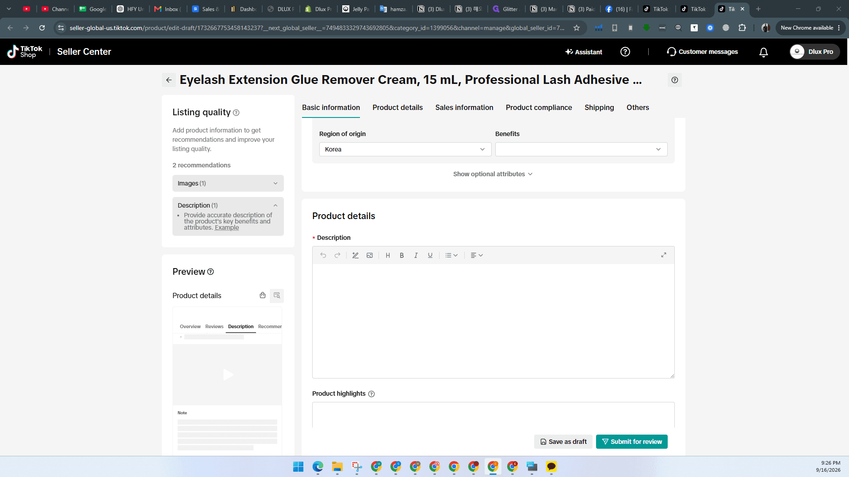849x477 pixels.
Task: Click inside the Description text area
Action: [493, 321]
